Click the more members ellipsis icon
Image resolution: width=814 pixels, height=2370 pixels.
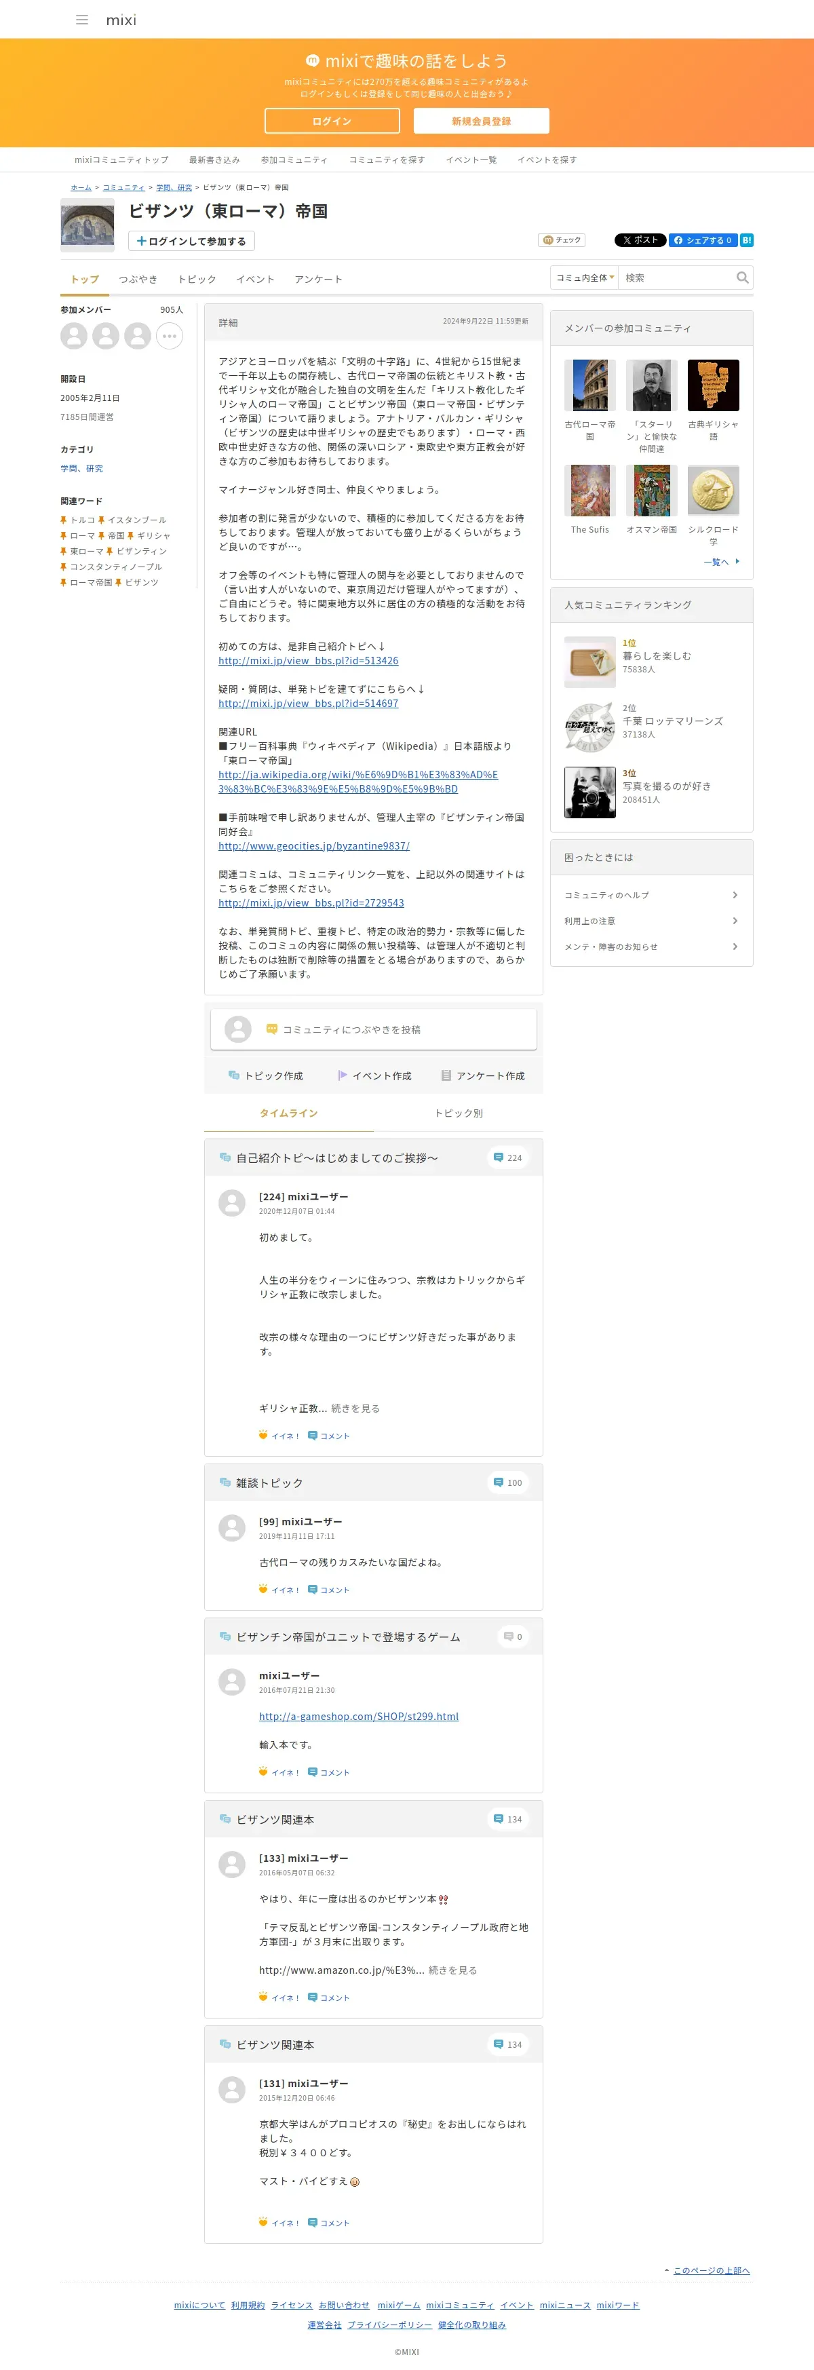click(169, 336)
